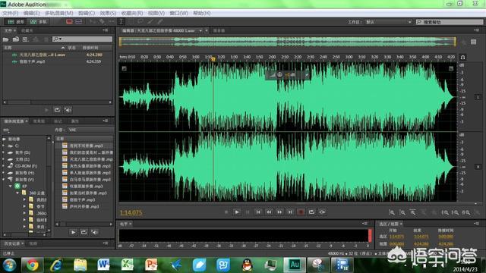Click the search help input field
The height and width of the screenshot is (273, 486).
[450, 22]
